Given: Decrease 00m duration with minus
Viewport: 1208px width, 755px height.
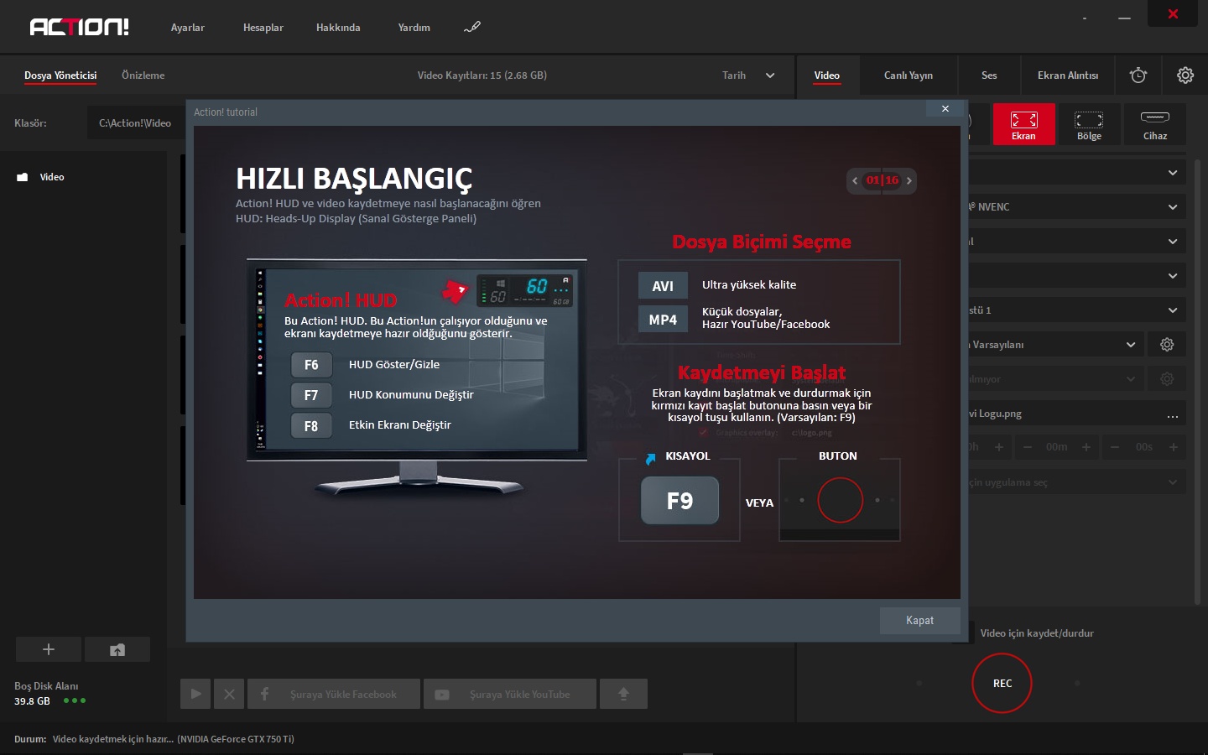Looking at the screenshot, I should click(1027, 447).
